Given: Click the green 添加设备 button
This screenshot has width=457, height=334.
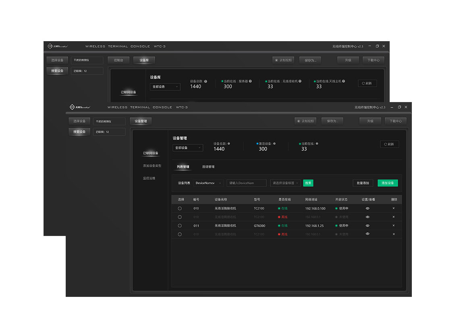Looking at the screenshot, I should (x=387, y=183).
